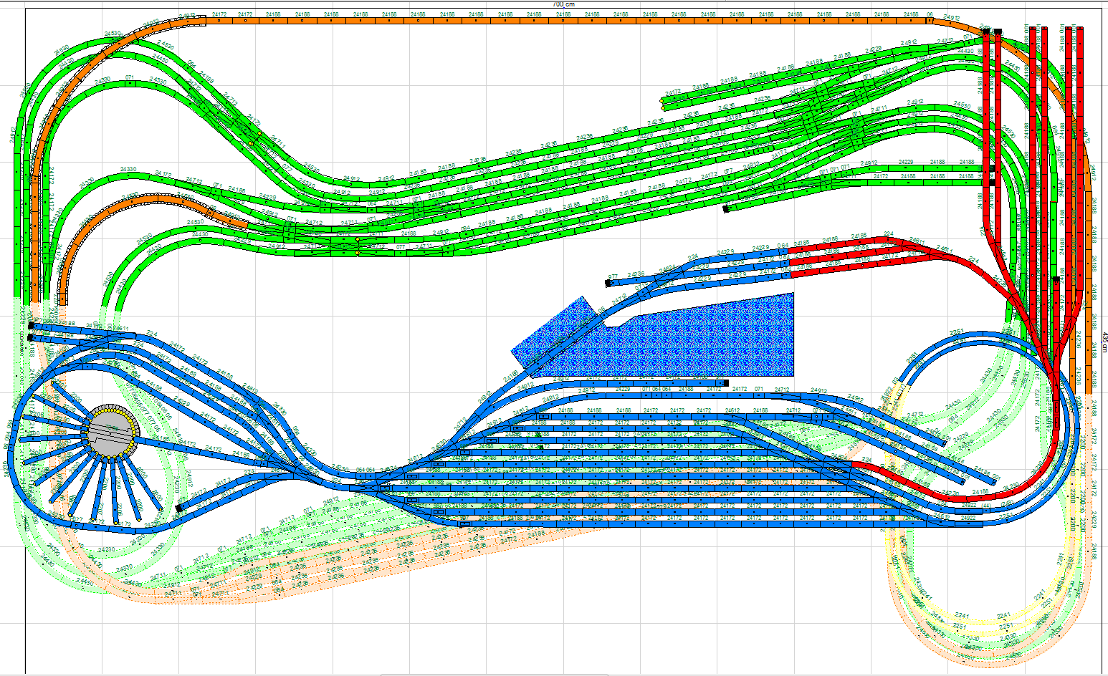The image size is (1108, 676).
Task: Select buffer stop ending lowest green siding
Action: point(725,209)
